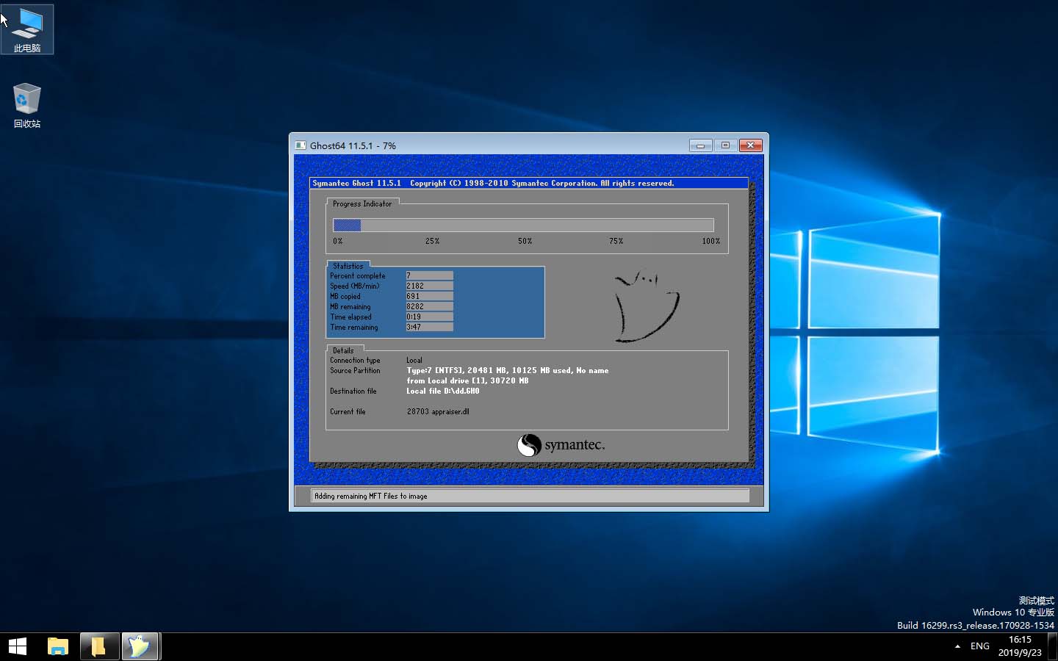Select the Speed value 2182

pos(429,286)
